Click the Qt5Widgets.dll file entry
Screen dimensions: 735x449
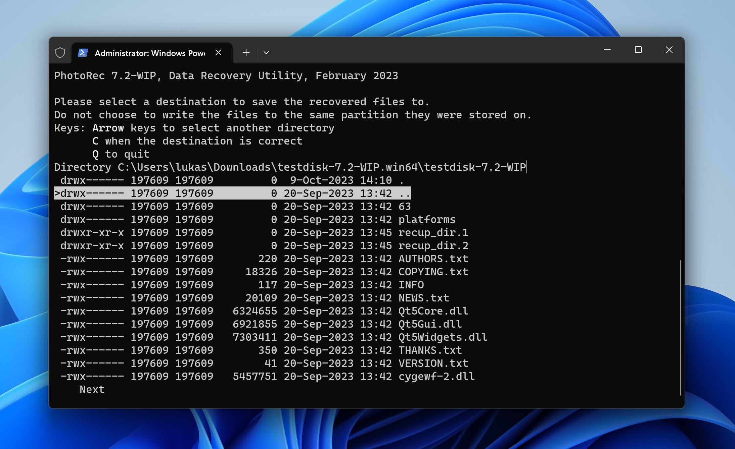[x=274, y=337]
